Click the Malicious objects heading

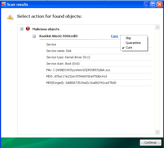click(46, 29)
